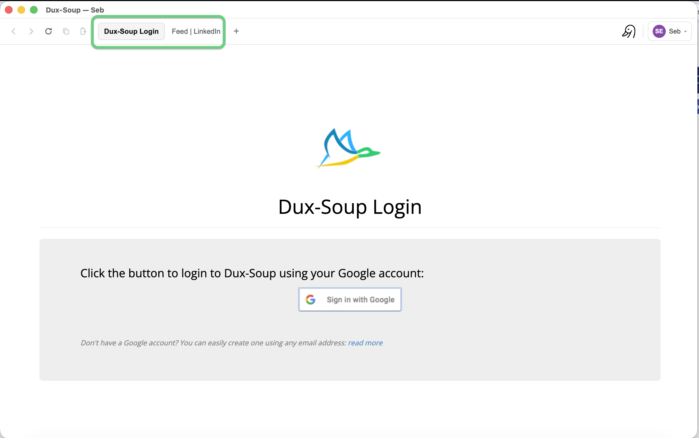Minimize the window with yellow button
The height and width of the screenshot is (438, 699).
tap(21, 10)
